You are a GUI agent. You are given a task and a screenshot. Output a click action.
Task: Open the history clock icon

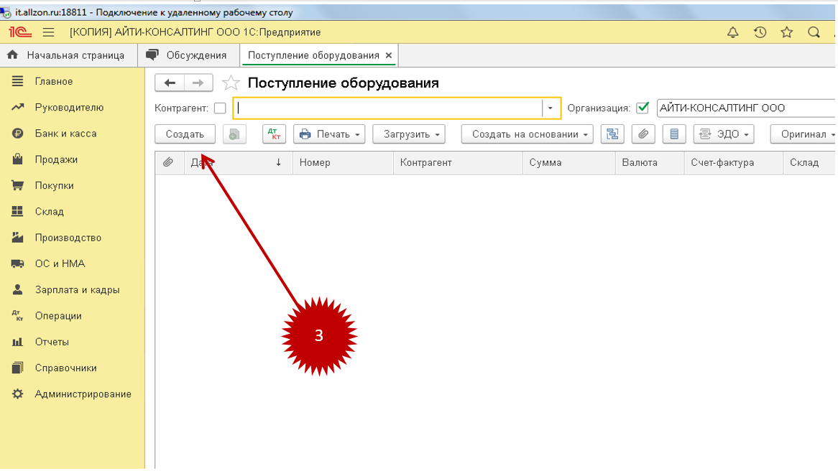pos(760,32)
